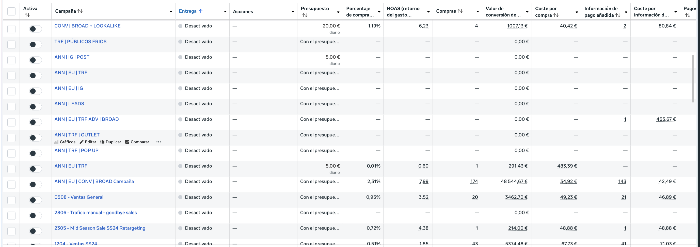Open Gráficos for ANN | TRF | OUTLET
The width and height of the screenshot is (700, 247).
click(65, 142)
